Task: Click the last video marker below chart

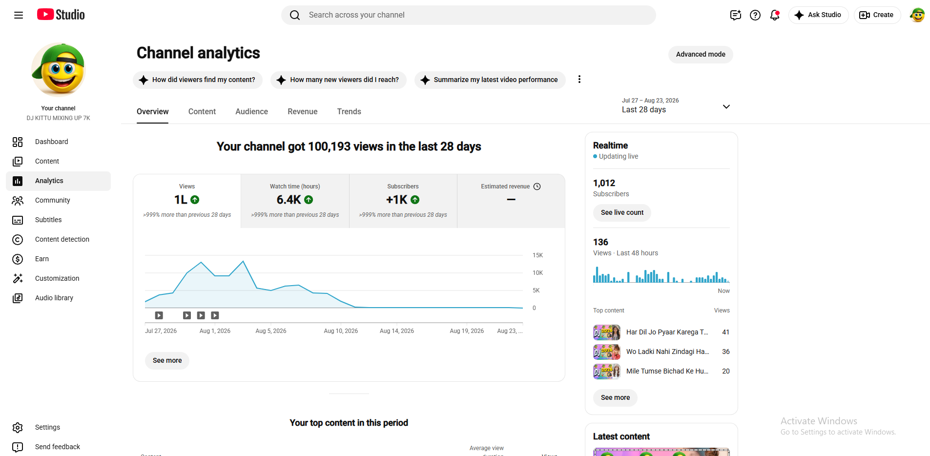Action: (x=215, y=315)
